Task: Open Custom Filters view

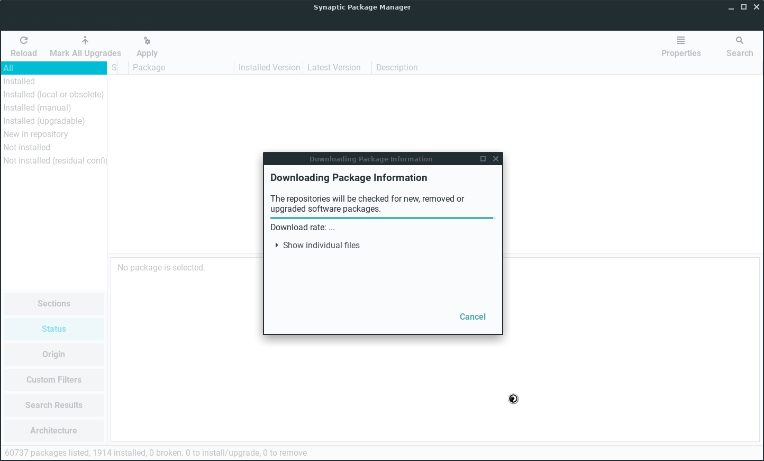Action: (x=54, y=380)
